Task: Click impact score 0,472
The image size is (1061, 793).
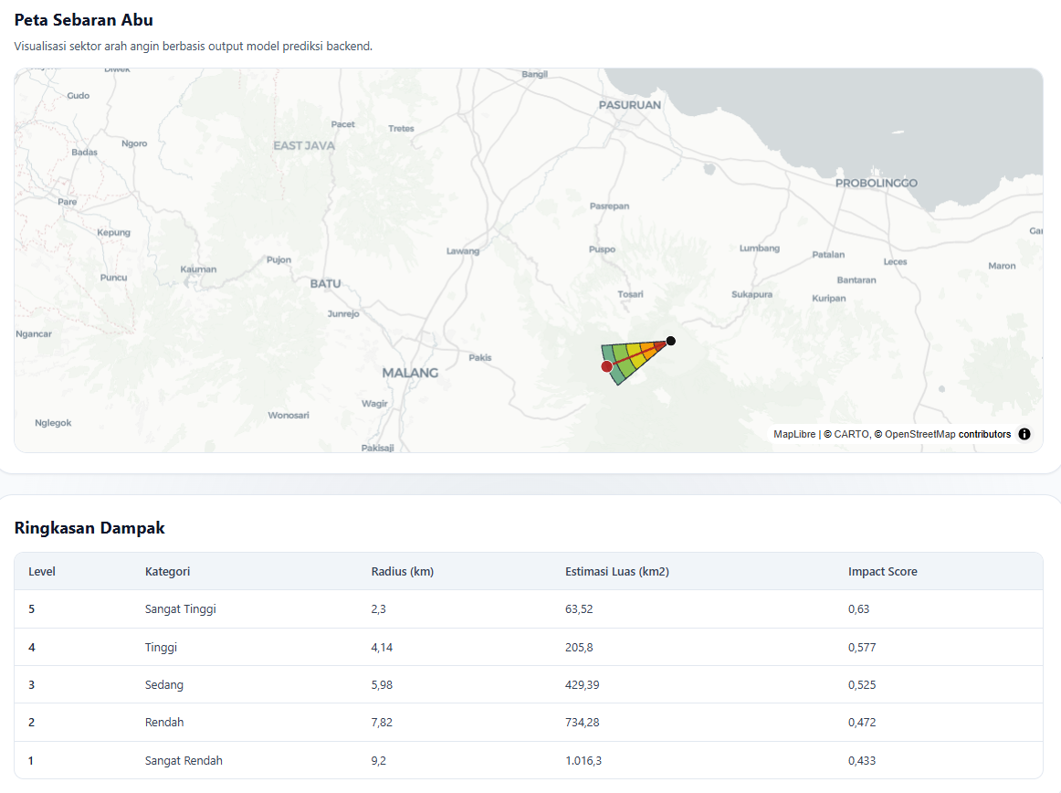Action: [862, 722]
